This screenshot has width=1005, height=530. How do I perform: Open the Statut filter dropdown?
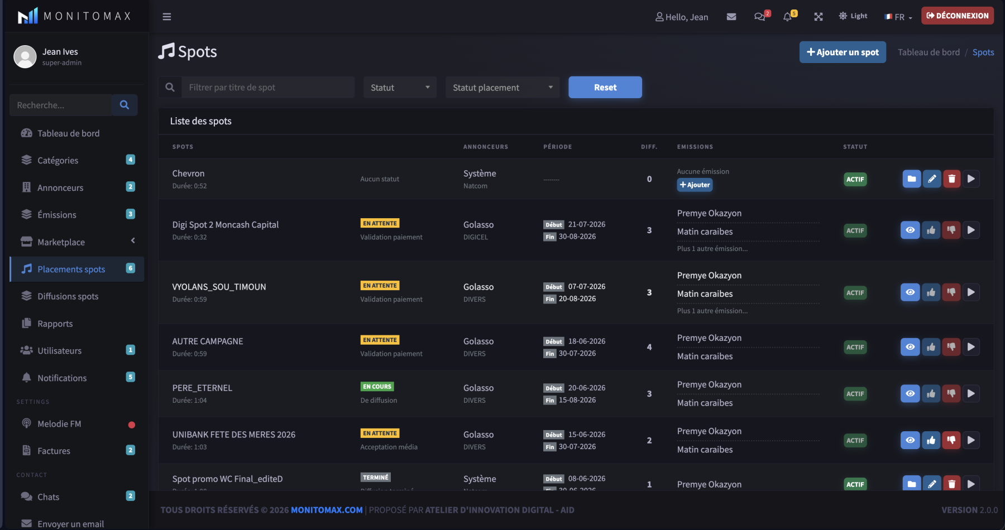tap(400, 88)
